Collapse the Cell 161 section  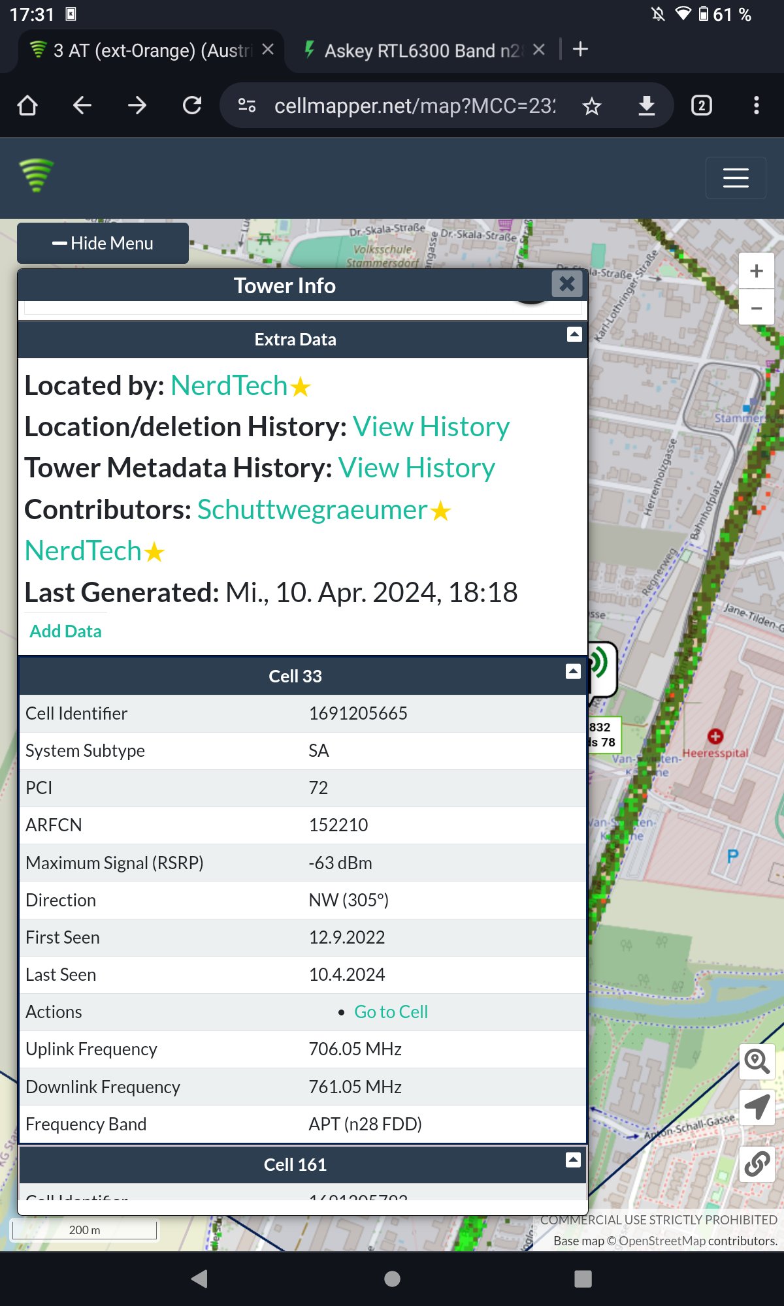pos(573,1160)
